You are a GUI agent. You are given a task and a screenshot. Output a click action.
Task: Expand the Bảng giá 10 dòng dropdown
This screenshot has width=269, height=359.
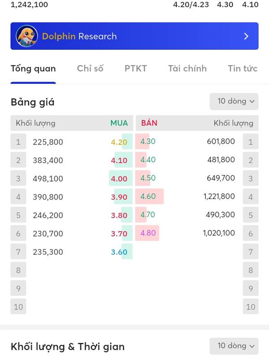pyautogui.click(x=234, y=101)
